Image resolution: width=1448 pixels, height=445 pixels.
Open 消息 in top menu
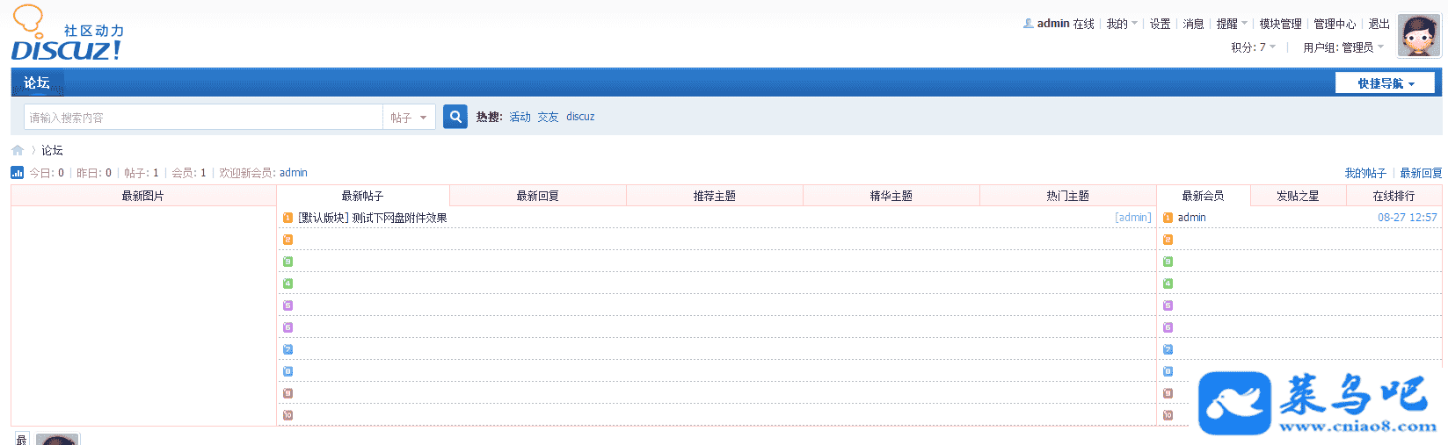[x=1193, y=24]
